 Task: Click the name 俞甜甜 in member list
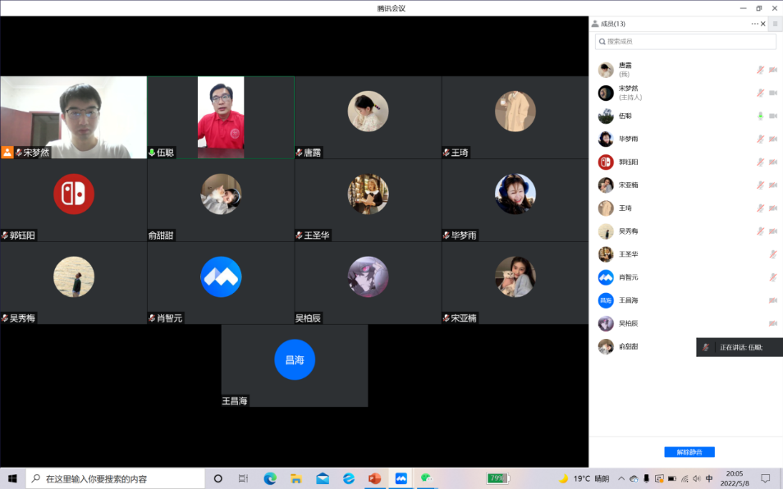(628, 346)
